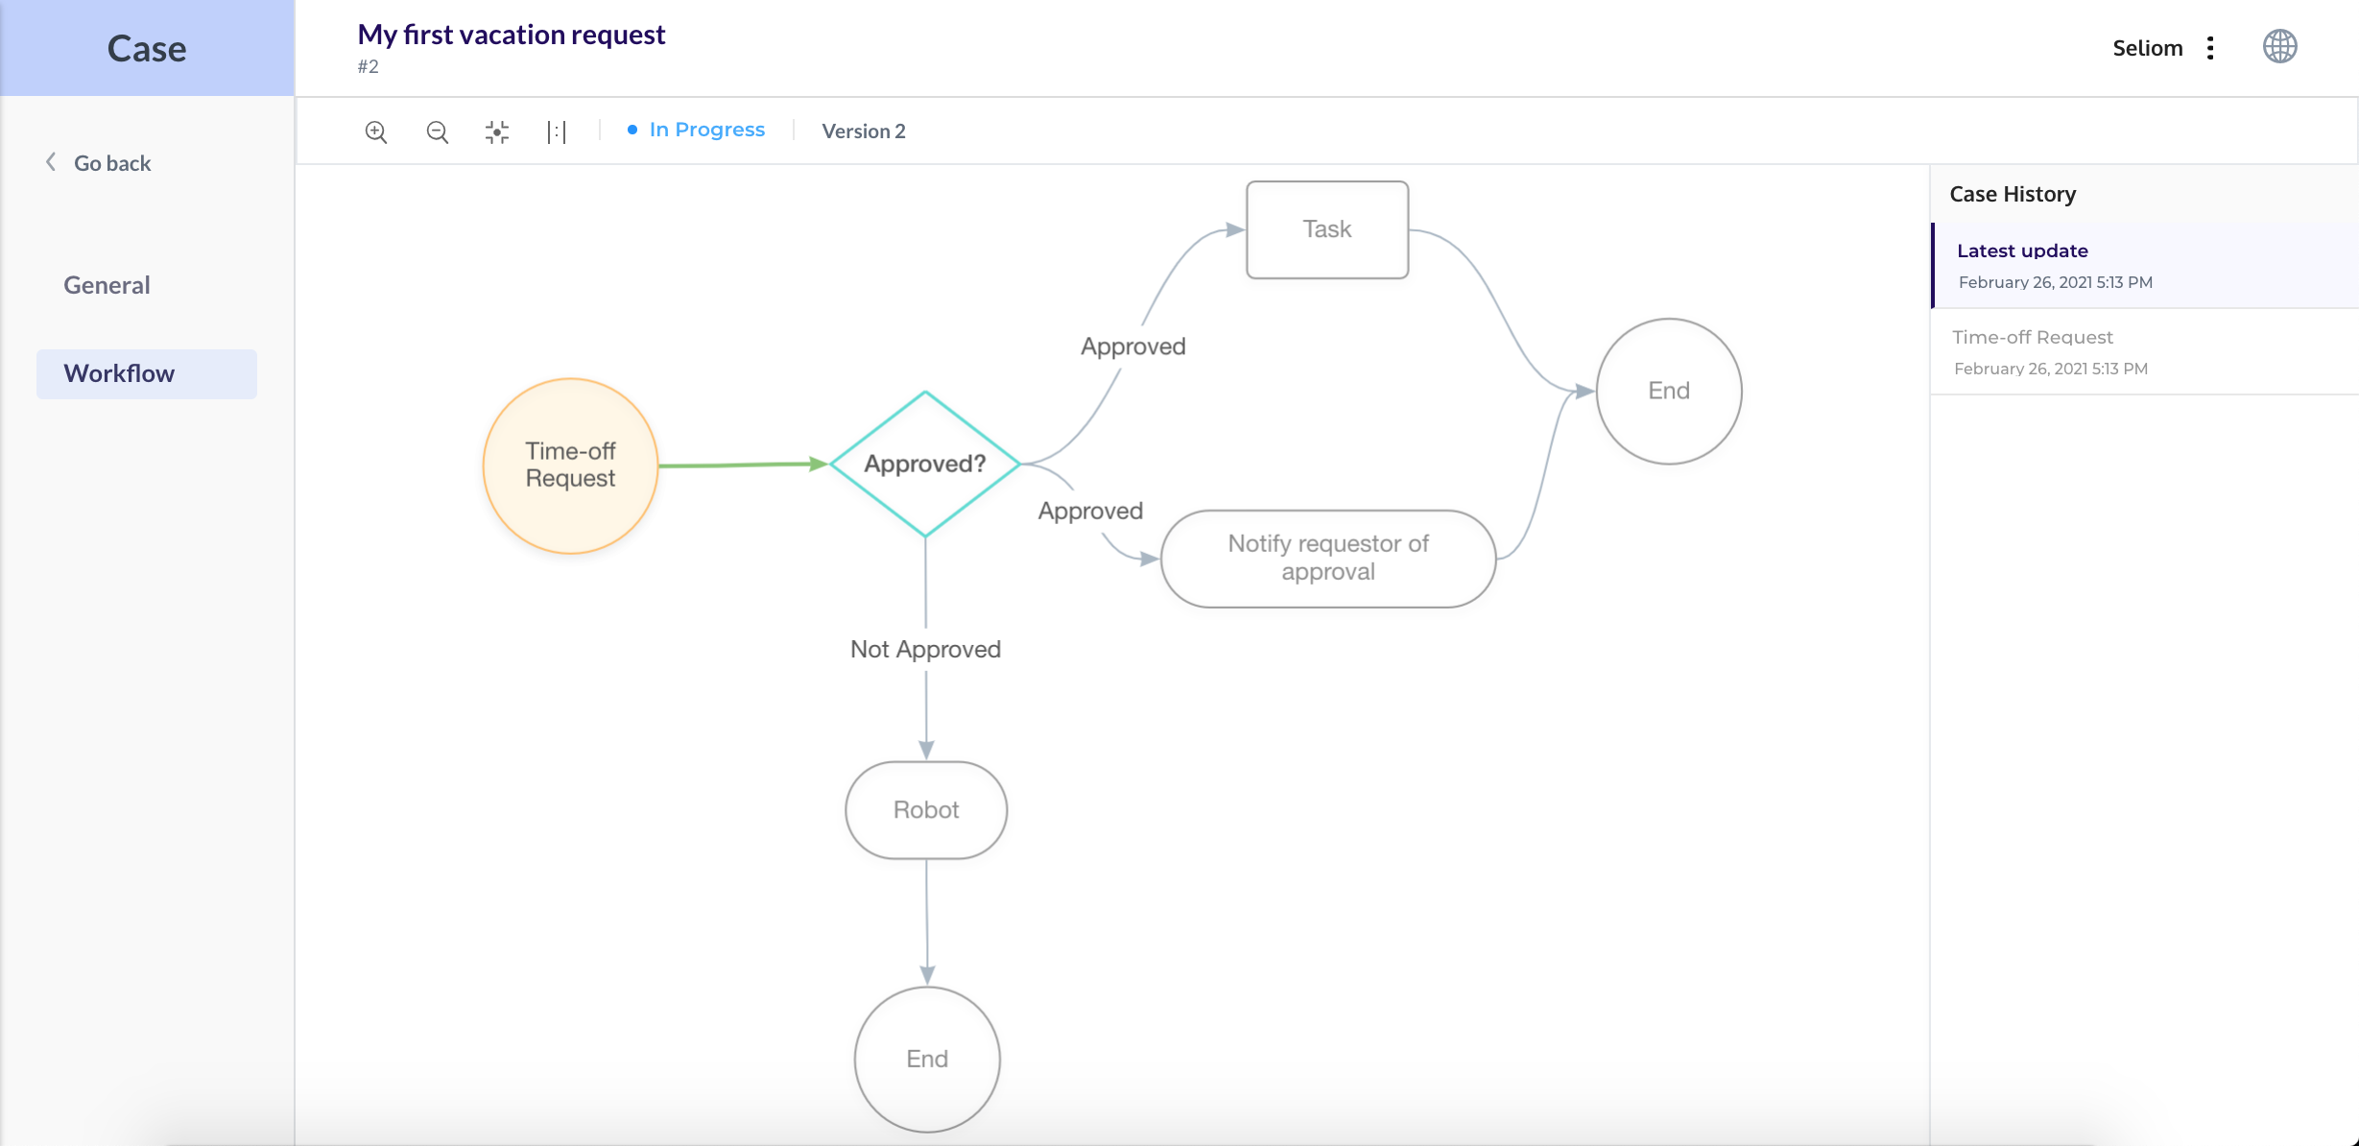Select the Task node
The image size is (2359, 1146).
(1327, 229)
